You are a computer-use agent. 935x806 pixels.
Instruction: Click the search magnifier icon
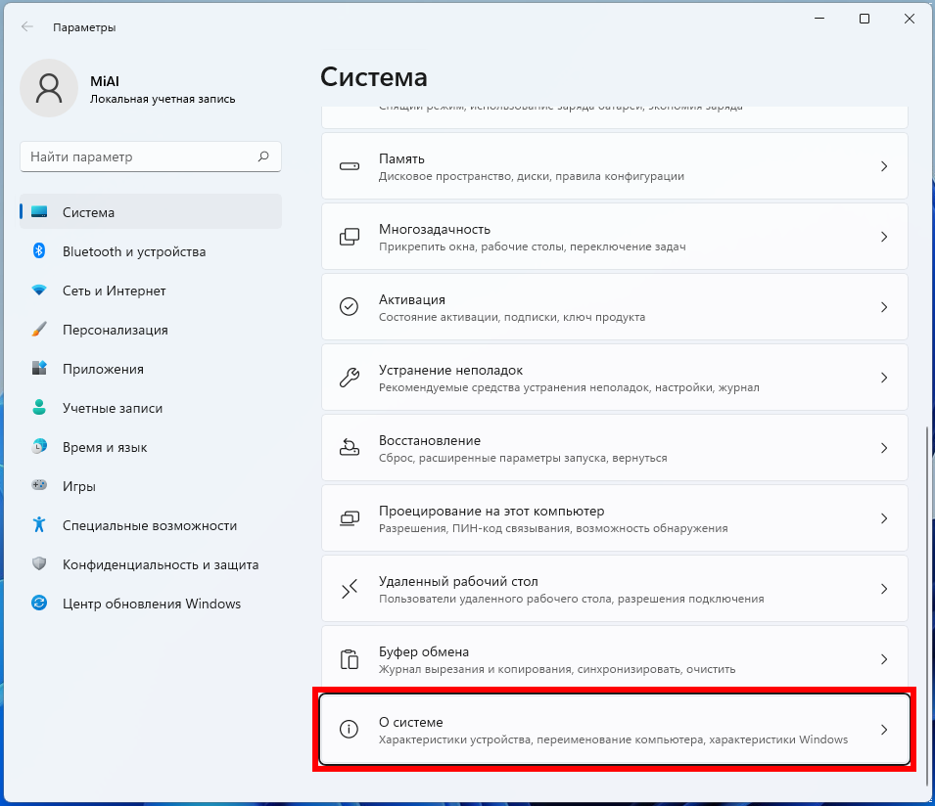[263, 157]
